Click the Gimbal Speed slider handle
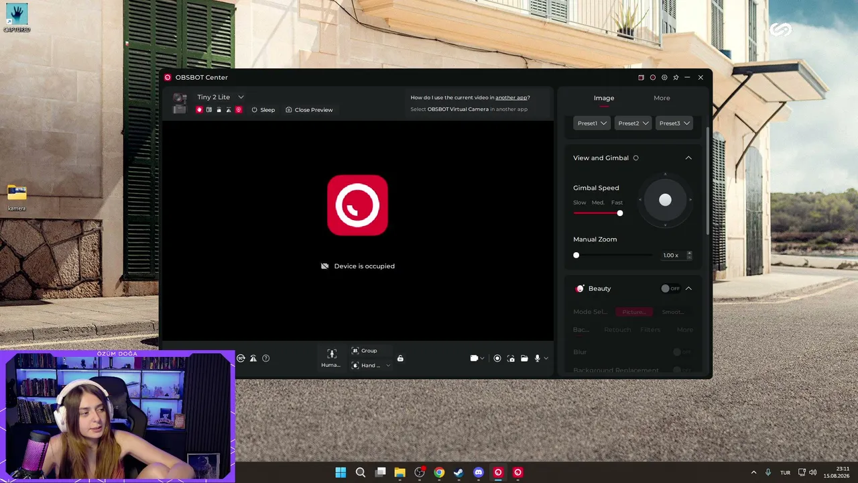This screenshot has width=858, height=483. [x=620, y=213]
